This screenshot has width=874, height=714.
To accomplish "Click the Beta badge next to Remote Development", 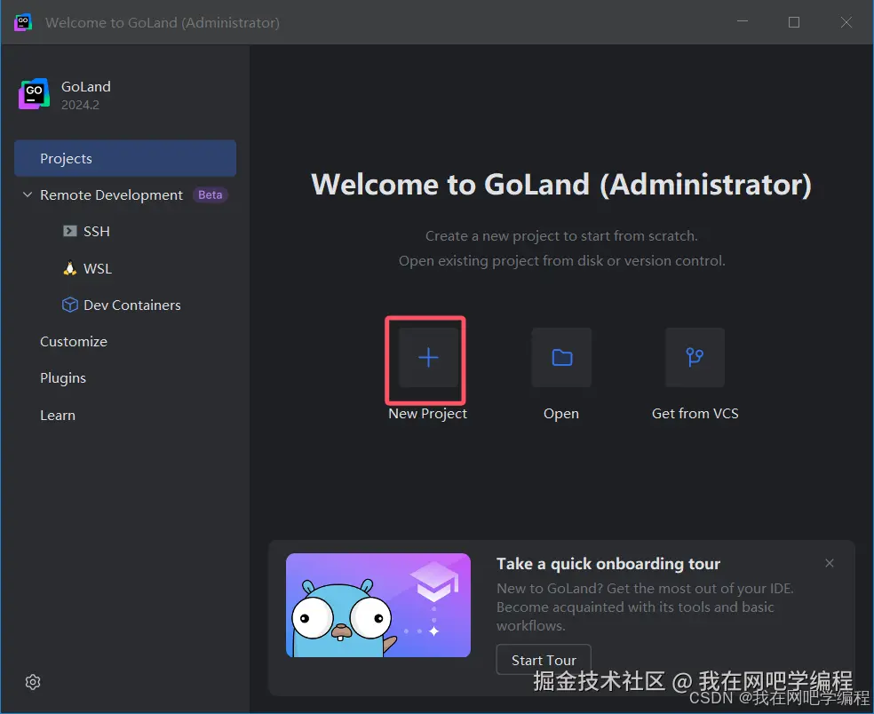I will pyautogui.click(x=210, y=194).
